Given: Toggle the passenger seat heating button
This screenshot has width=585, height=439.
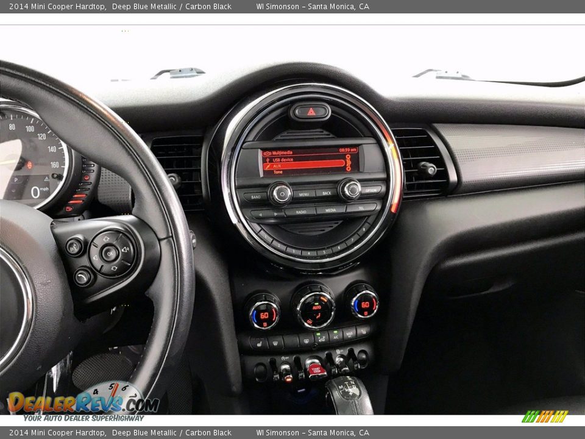Looking at the screenshot, I should coord(363,331).
